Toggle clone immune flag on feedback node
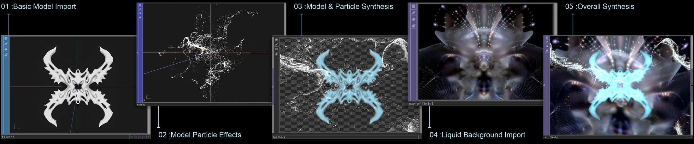Viewport: 694px width, 144px height. 276,44
